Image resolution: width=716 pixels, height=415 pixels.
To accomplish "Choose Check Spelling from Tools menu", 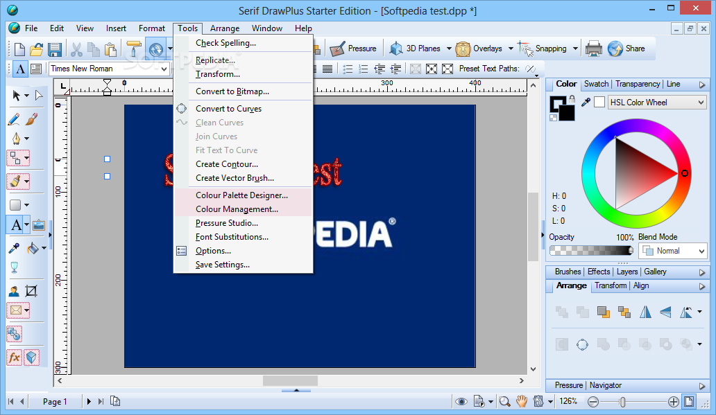I will [244, 43].
